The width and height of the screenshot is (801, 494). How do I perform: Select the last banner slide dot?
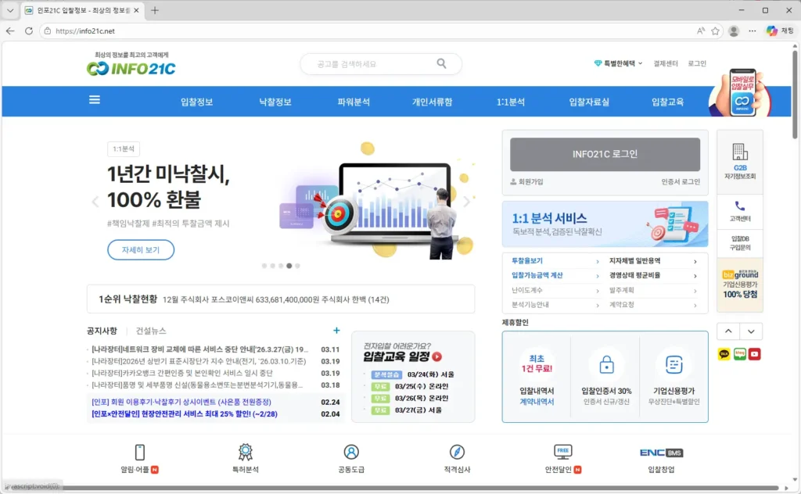(x=297, y=266)
